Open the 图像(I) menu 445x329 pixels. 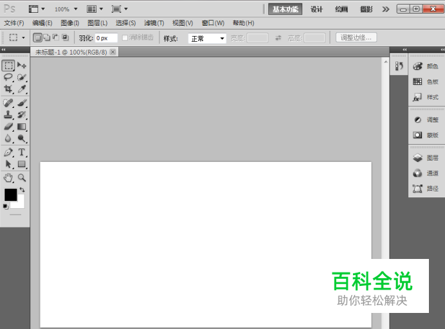tap(69, 23)
